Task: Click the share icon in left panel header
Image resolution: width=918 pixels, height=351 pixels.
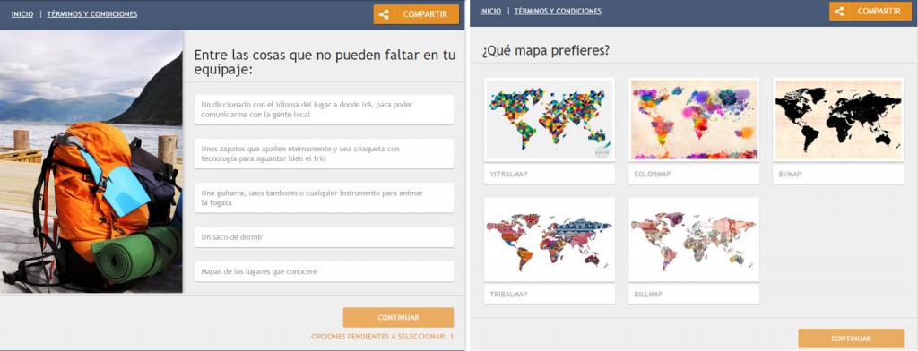Action: coord(384,14)
